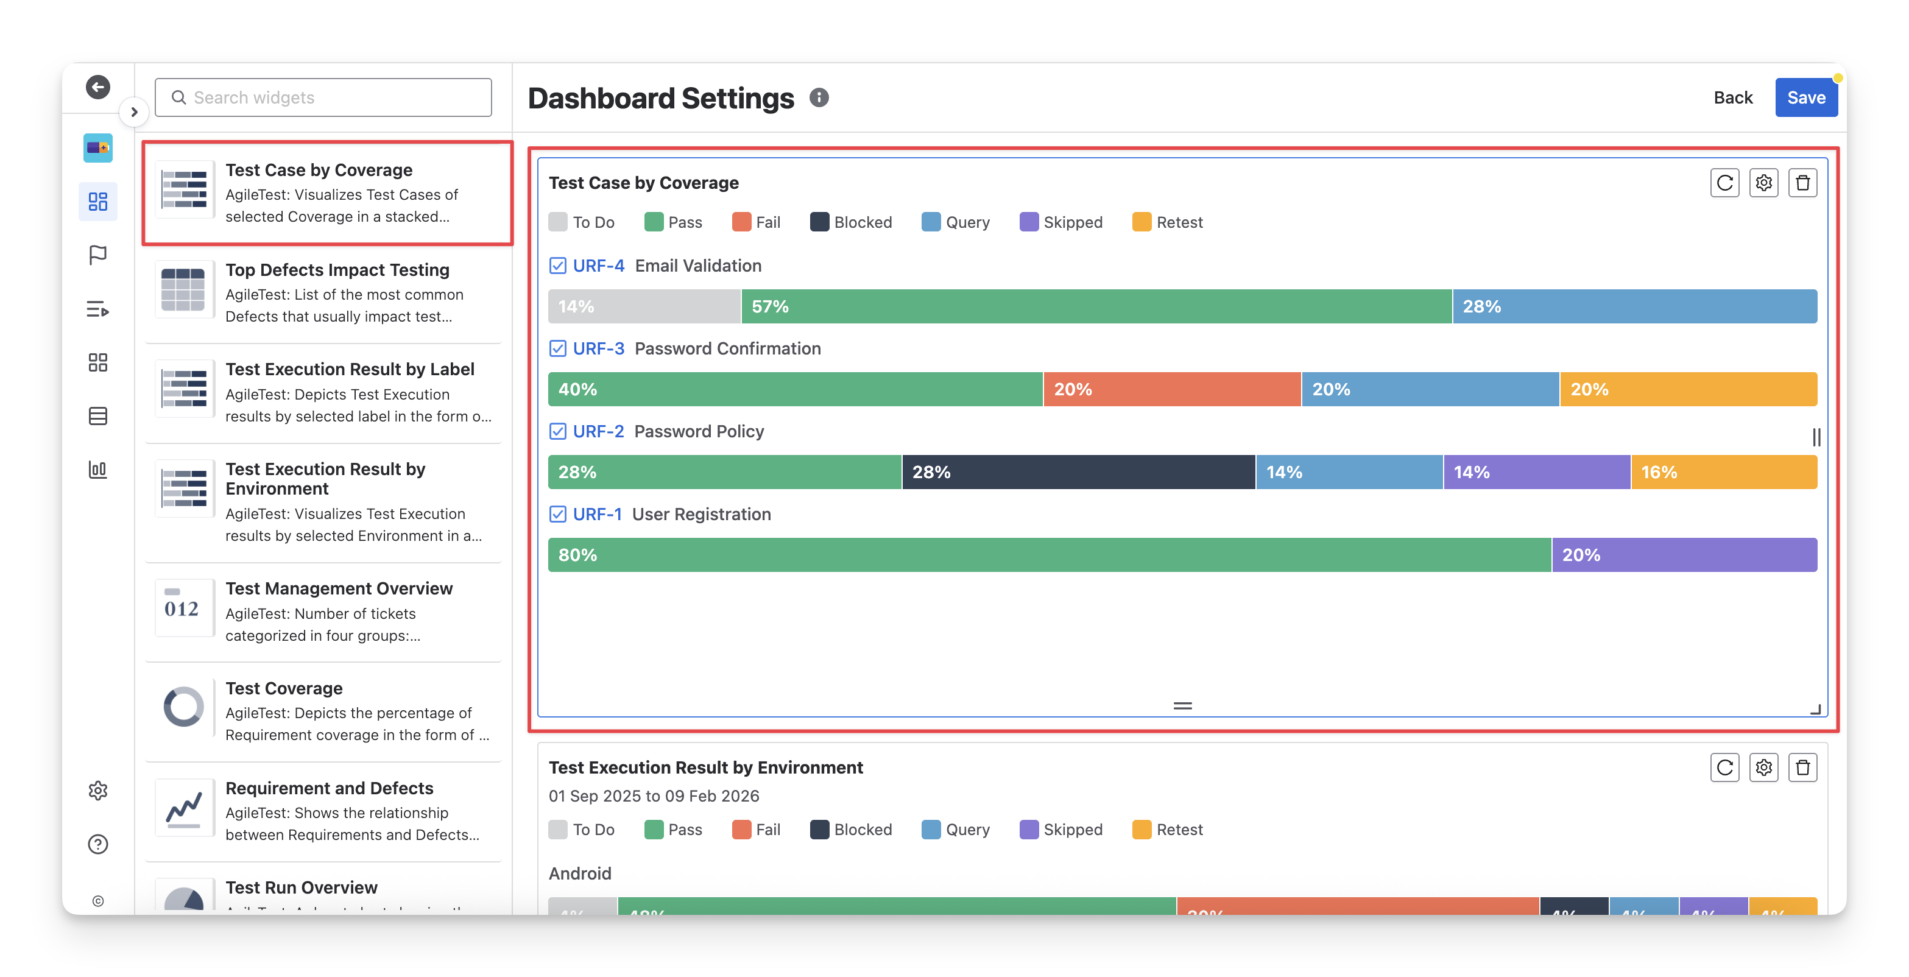Click the corner resize handle of Coverage widget
This screenshot has height=977, width=1909.
coord(1815,710)
